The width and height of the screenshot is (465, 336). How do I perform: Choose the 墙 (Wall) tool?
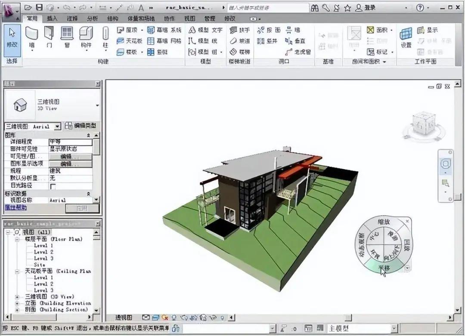tap(31, 38)
